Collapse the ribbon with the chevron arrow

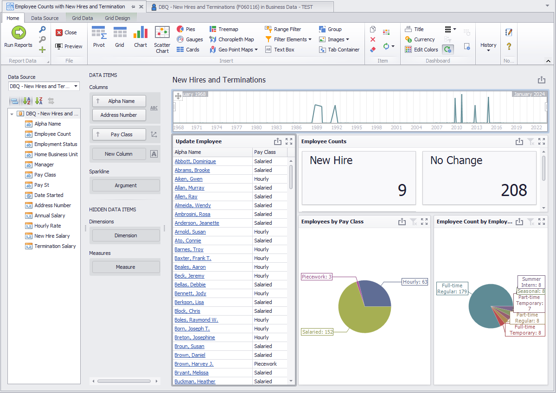click(548, 61)
